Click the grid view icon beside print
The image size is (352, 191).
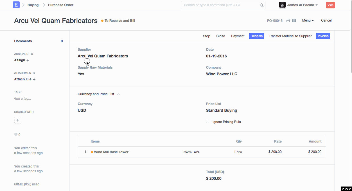pyautogui.click(x=294, y=20)
